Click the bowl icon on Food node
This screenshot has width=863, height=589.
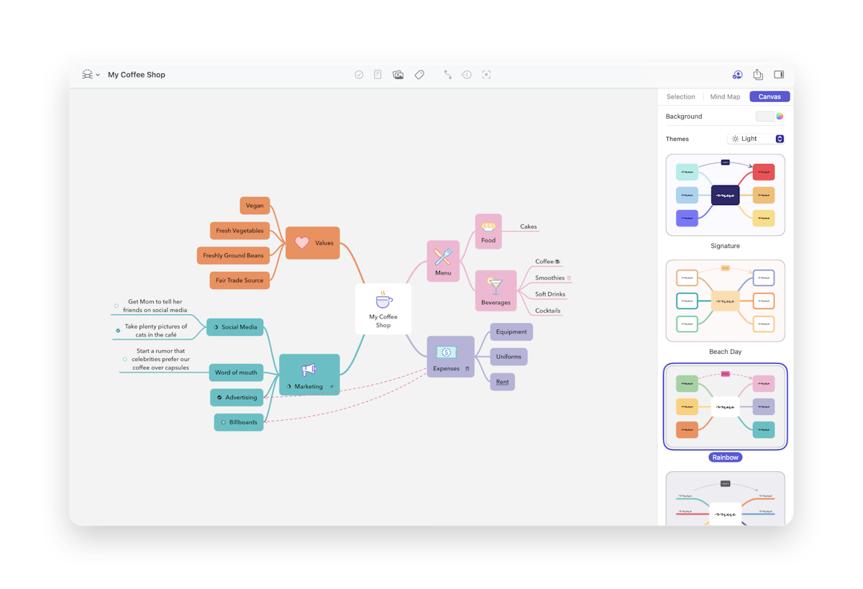(x=488, y=227)
